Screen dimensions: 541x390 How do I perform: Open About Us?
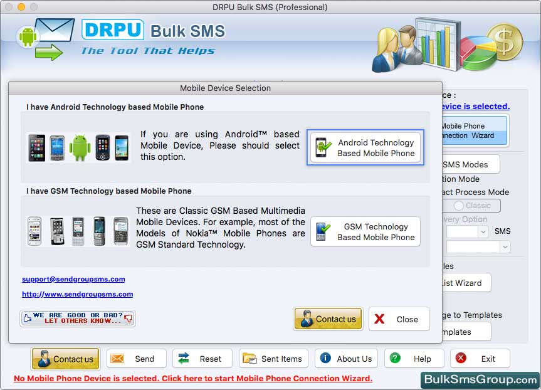tap(347, 359)
